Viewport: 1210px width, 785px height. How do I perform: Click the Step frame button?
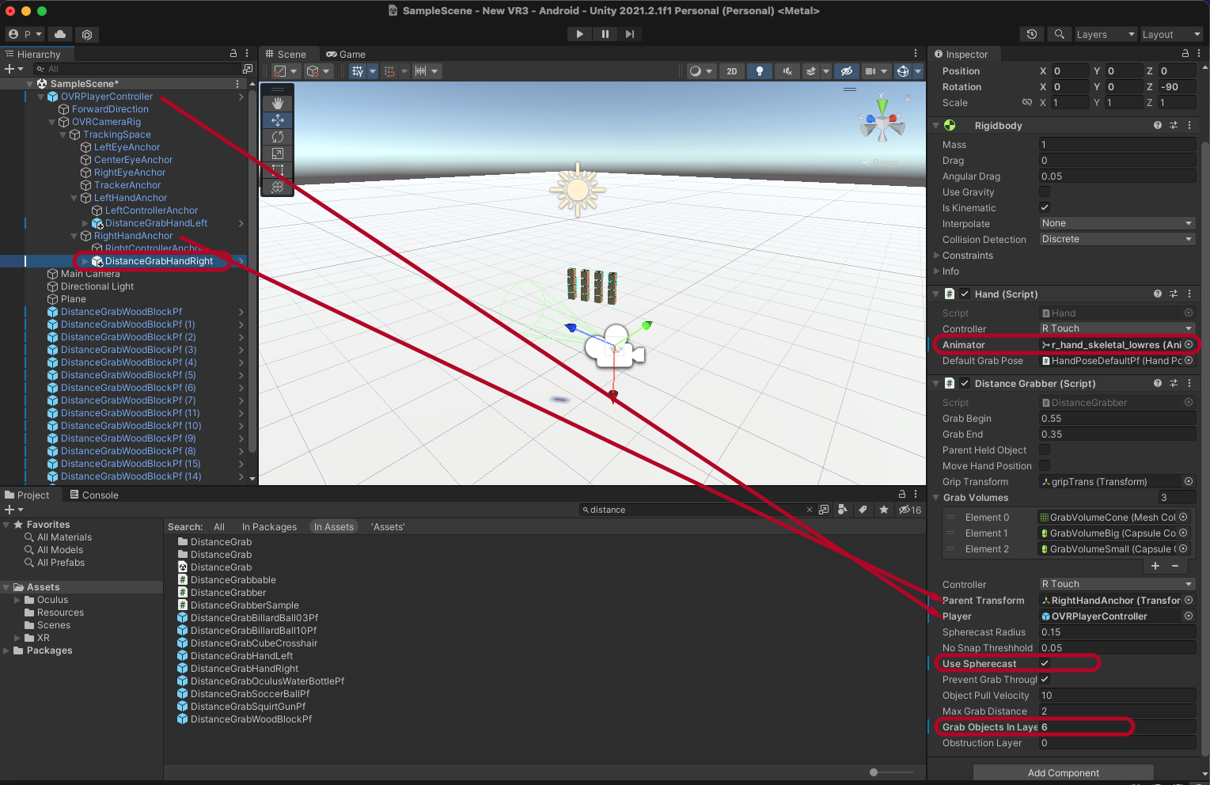coord(630,34)
